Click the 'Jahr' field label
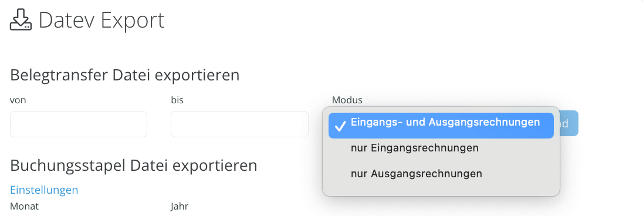 pyautogui.click(x=179, y=206)
